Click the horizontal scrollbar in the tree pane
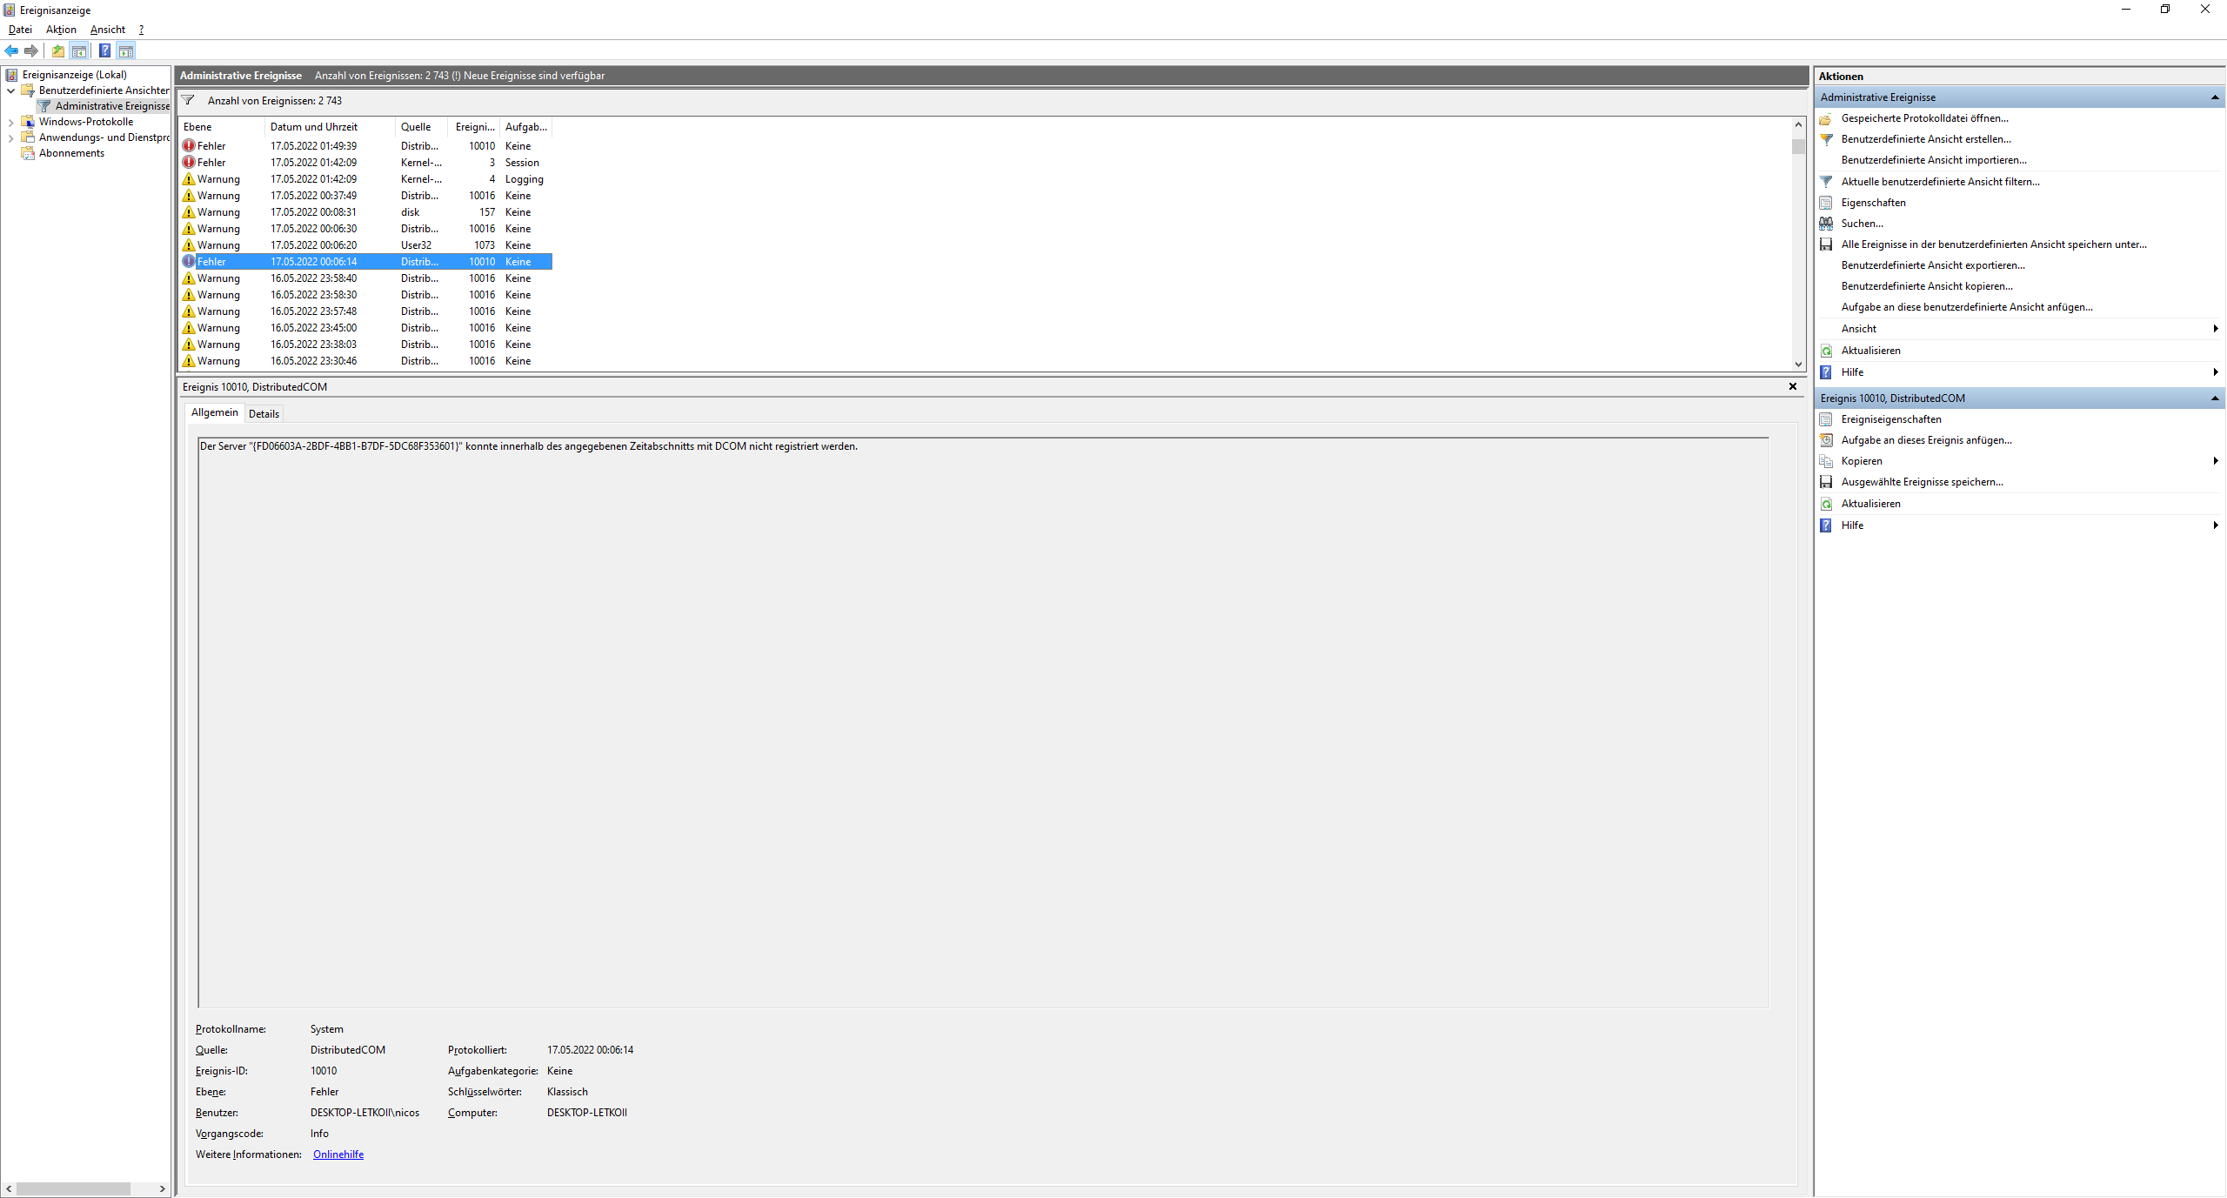The image size is (2227, 1198). click(74, 1188)
